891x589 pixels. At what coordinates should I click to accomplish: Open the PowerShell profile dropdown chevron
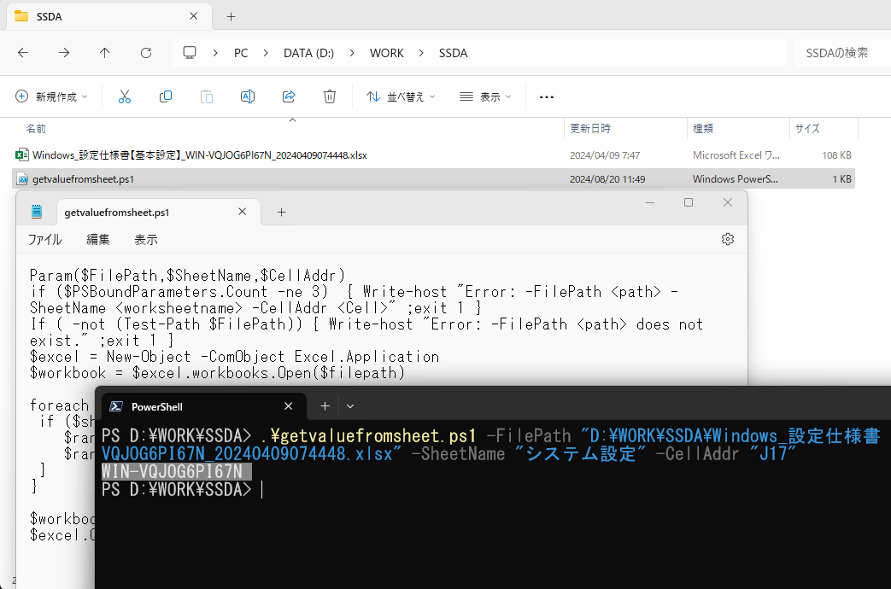[350, 406]
